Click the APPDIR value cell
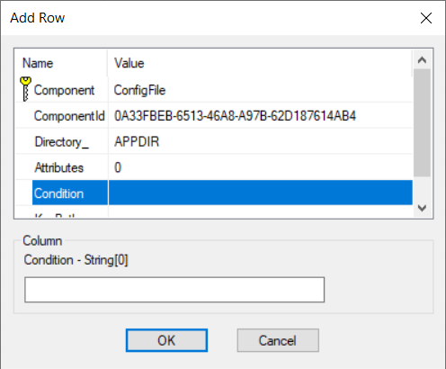446x369 pixels. (260, 141)
